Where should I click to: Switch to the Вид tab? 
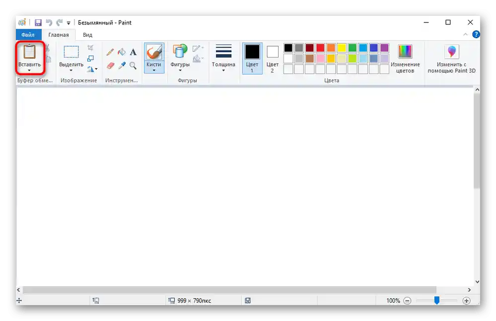click(87, 35)
